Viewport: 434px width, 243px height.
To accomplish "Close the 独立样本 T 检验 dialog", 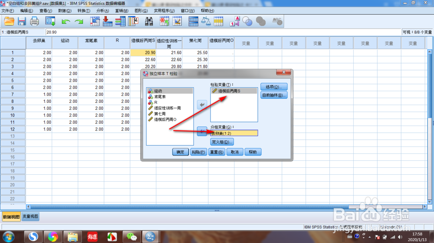I will [x=283, y=72].
